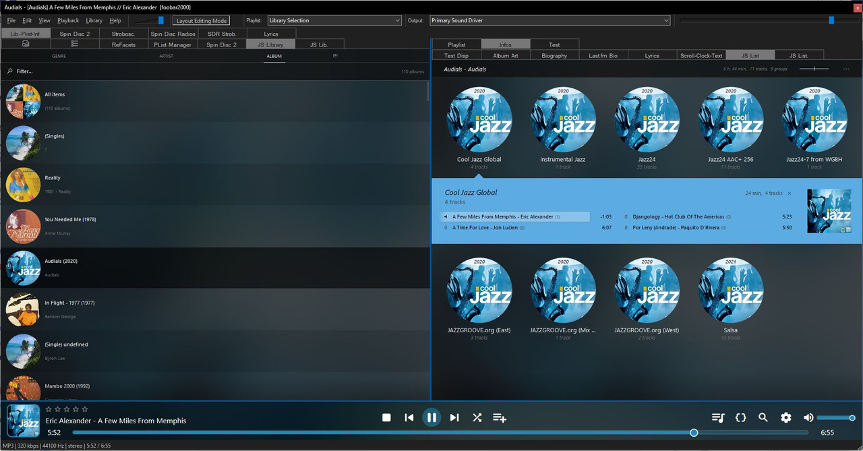This screenshot has height=451, width=863.
Task: Adjust the bottom-right volume slider
Action: click(836, 418)
